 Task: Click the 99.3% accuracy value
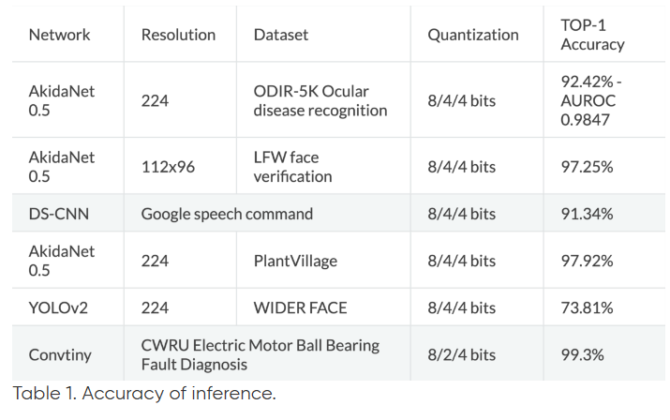click(x=582, y=354)
